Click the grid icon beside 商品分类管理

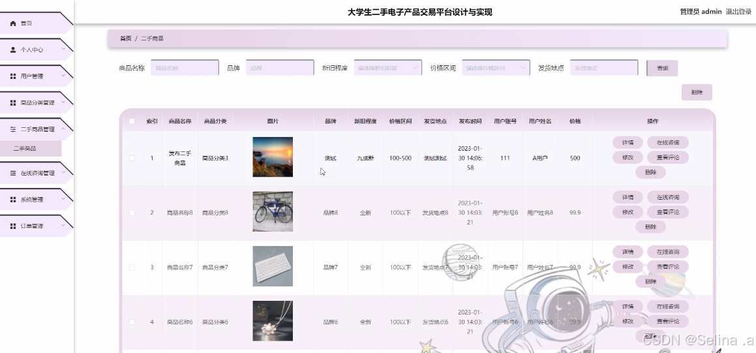pos(13,102)
